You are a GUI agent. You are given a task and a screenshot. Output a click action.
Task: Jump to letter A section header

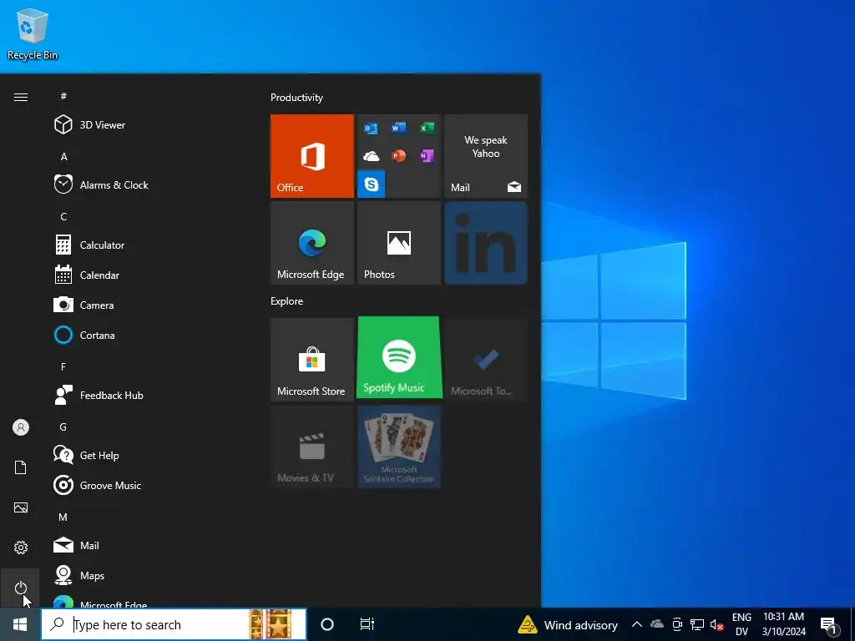point(63,156)
